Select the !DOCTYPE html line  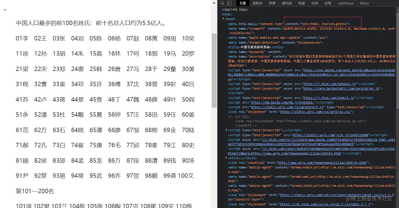(x=235, y=10)
